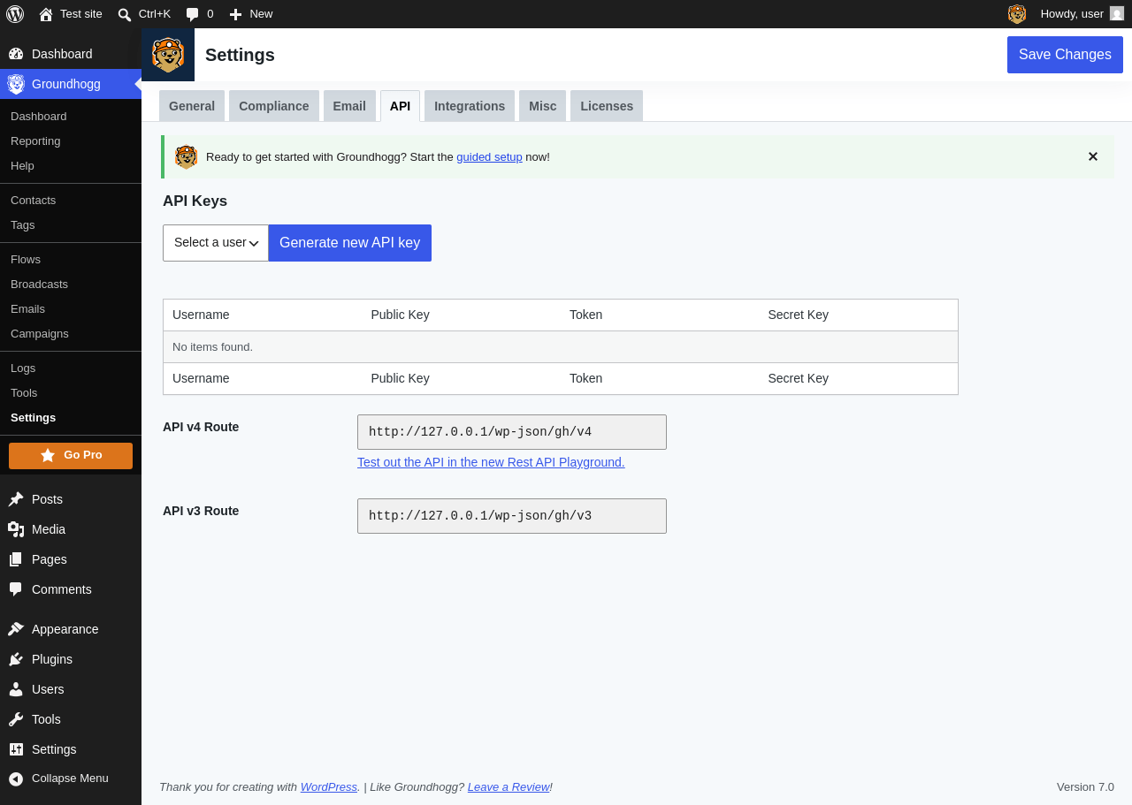Viewport: 1132px width, 805px height.
Task: Go to Contacts in the sidebar
Action: click(x=33, y=201)
